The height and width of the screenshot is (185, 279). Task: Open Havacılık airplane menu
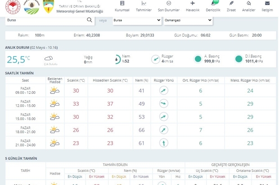pyautogui.click(x=193, y=4)
